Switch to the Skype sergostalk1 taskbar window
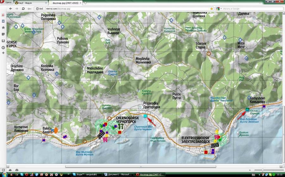Image resolution: width=285 pixels, height=177 pixels. point(86,174)
